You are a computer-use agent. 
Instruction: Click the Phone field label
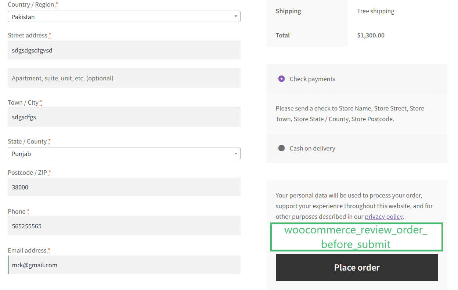pyautogui.click(x=17, y=211)
